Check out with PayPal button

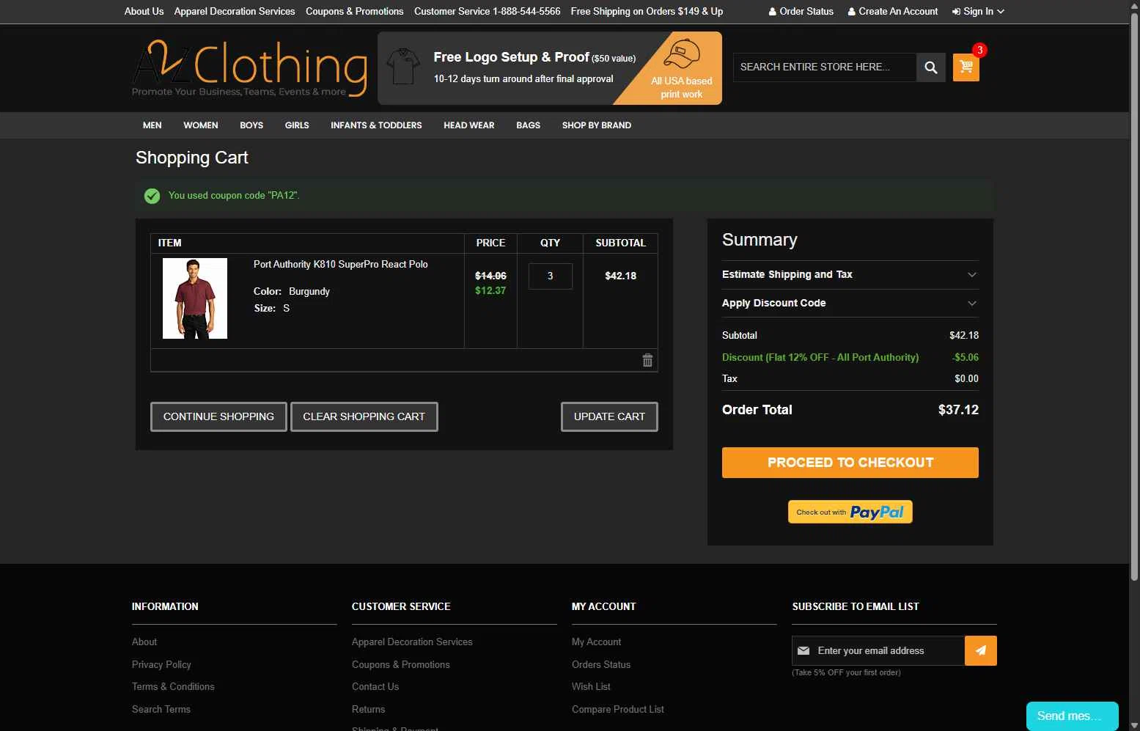click(850, 512)
